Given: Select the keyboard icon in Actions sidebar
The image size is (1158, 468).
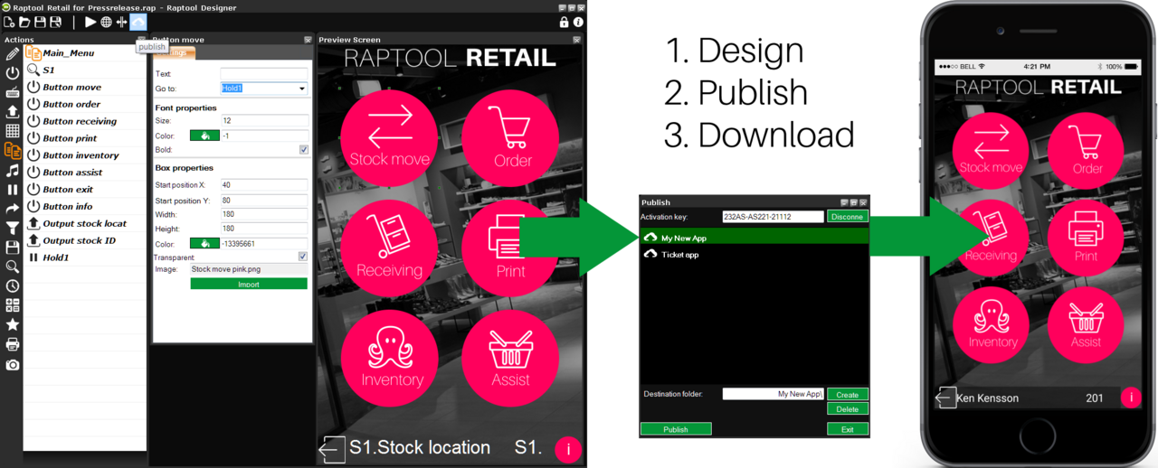Looking at the screenshot, I should coord(13,92).
